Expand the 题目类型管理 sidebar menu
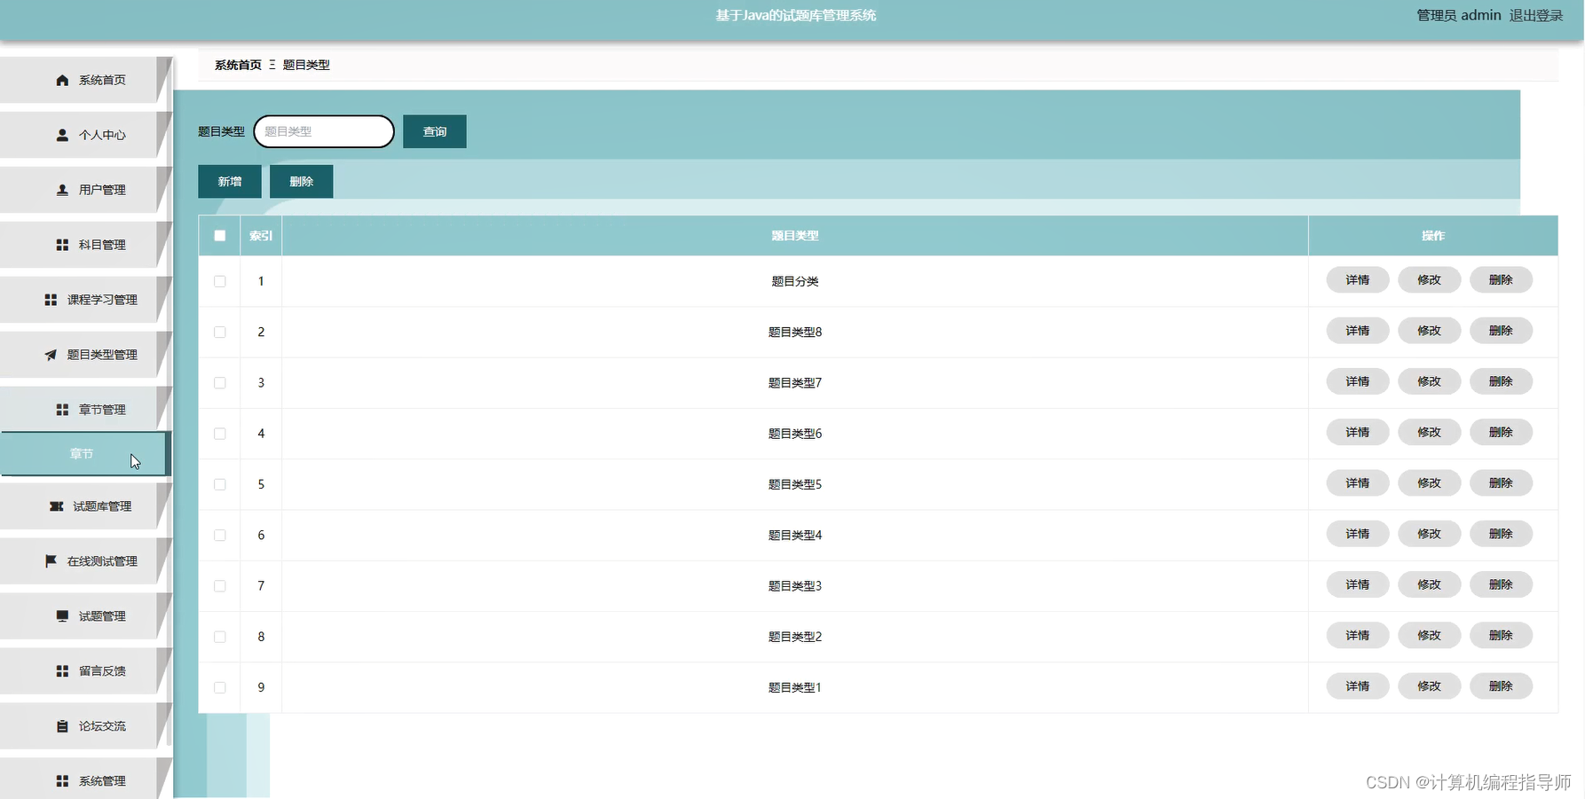Screen dimensions: 1585x799 pos(84,355)
